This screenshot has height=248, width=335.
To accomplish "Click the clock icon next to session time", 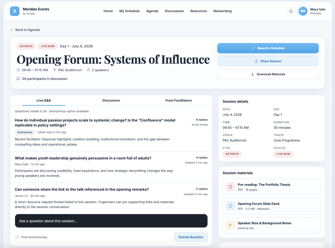I will (18, 70).
